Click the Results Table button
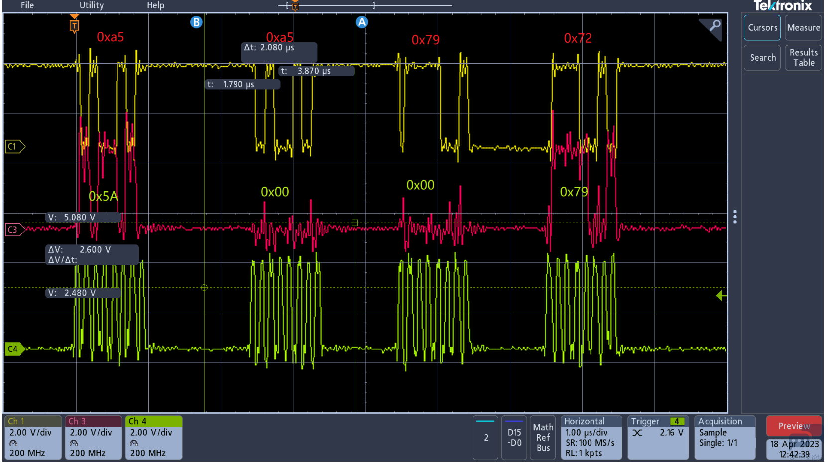The height and width of the screenshot is (465, 828). (x=803, y=58)
